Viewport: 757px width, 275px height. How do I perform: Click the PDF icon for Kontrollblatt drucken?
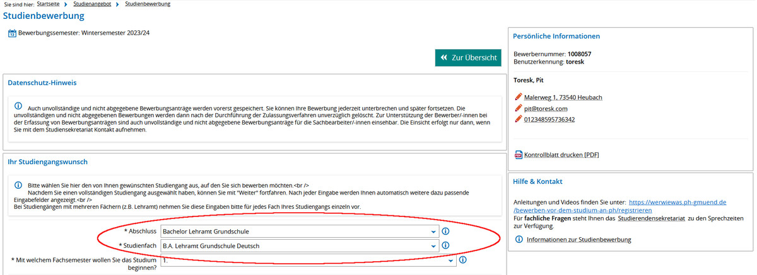(519, 155)
